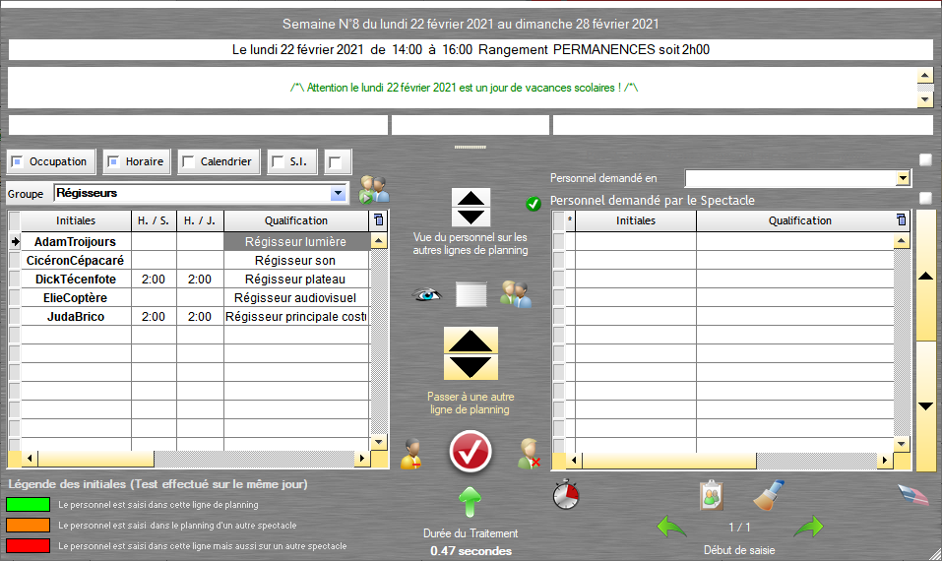Toggle the Occupation checkbox
The width and height of the screenshot is (942, 561).
(x=18, y=161)
